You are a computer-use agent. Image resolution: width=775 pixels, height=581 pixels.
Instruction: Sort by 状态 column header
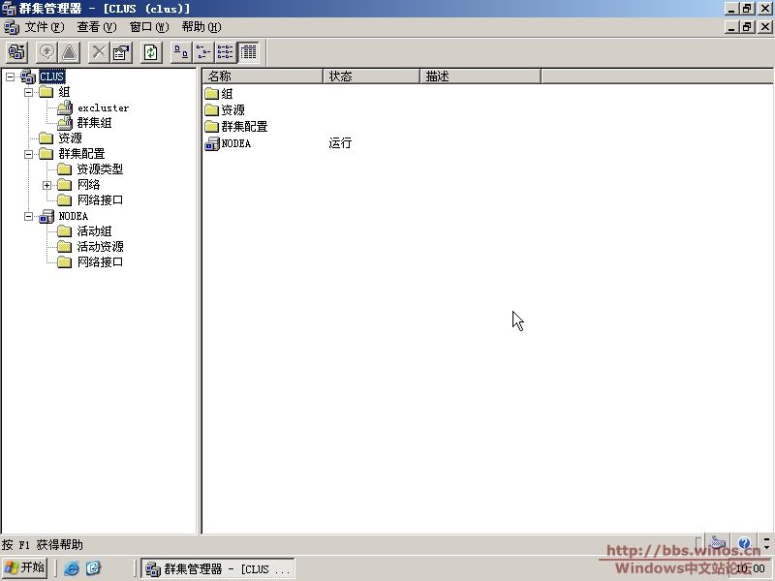click(370, 76)
